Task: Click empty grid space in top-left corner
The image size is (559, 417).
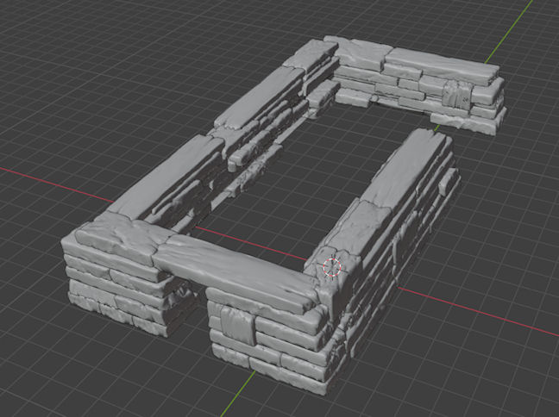Action: pos(52,43)
